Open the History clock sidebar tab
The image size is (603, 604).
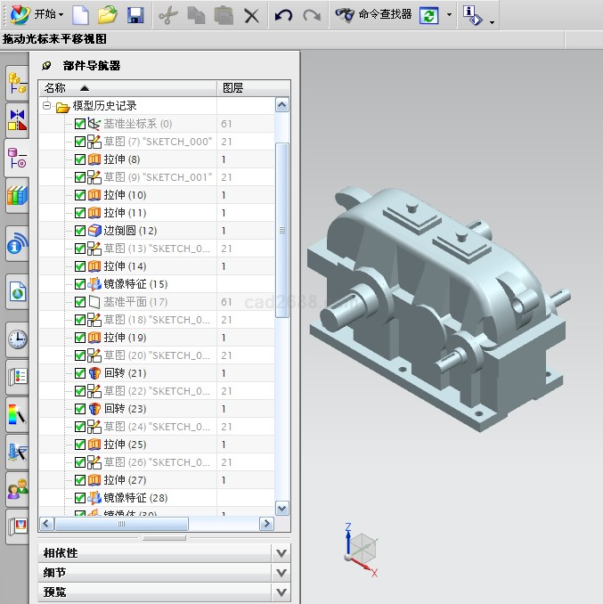pos(17,339)
